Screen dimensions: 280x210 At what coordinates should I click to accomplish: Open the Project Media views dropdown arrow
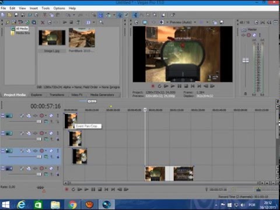click(94, 22)
